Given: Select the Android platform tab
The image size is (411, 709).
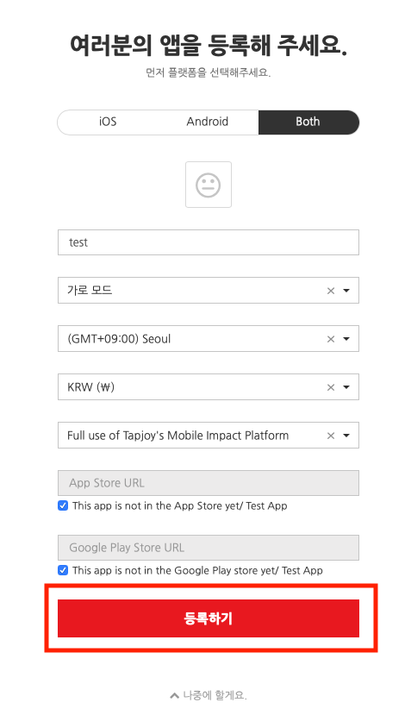Looking at the screenshot, I should click(x=208, y=122).
